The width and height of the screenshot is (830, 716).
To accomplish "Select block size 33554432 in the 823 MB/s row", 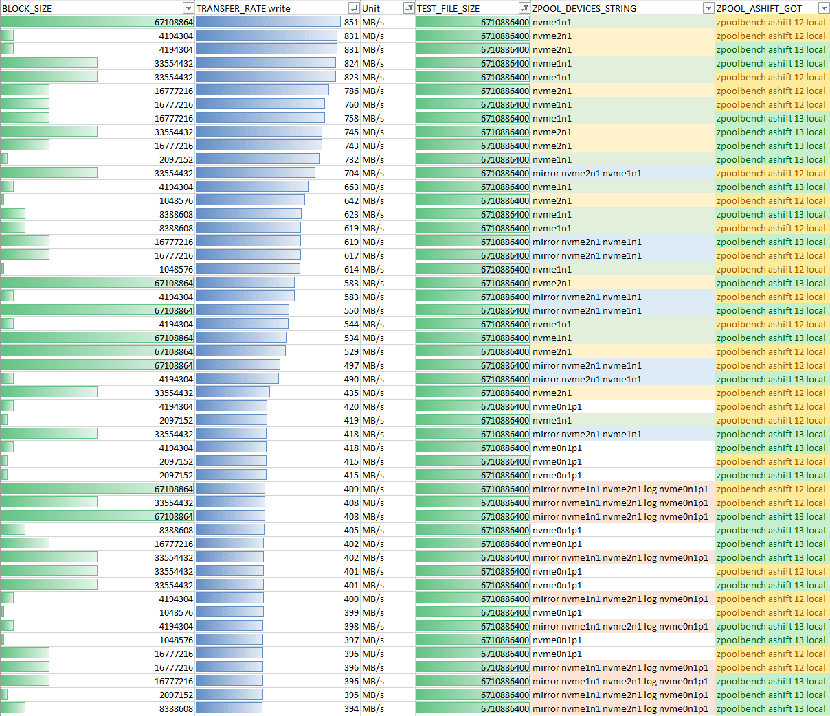I will pos(98,77).
